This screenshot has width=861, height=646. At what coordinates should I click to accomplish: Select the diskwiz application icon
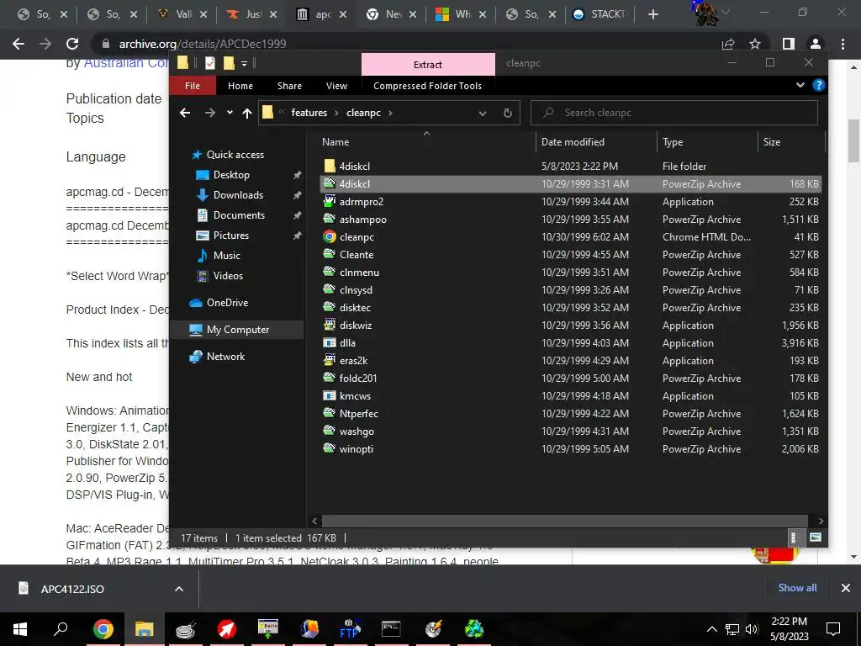tap(330, 325)
